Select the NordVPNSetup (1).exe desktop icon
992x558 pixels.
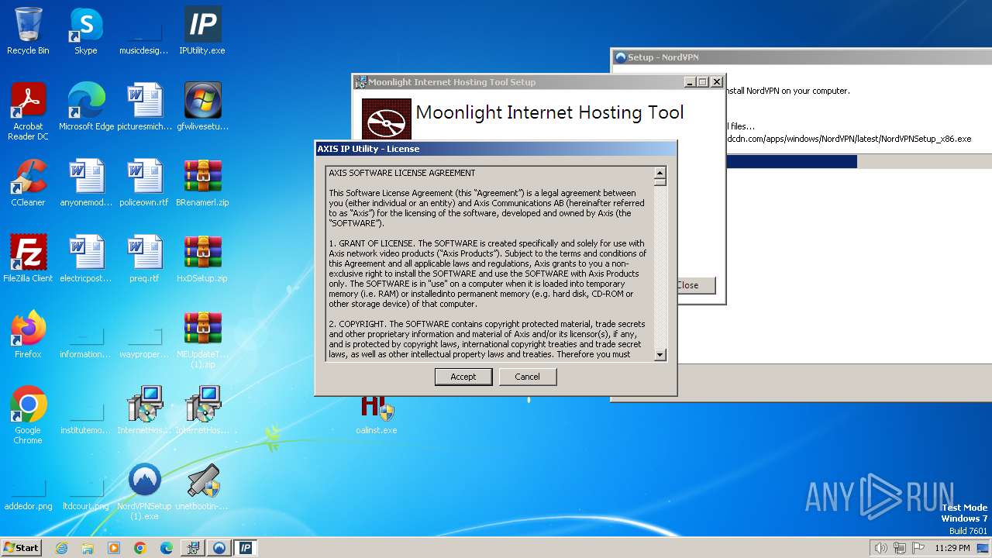pos(144,491)
